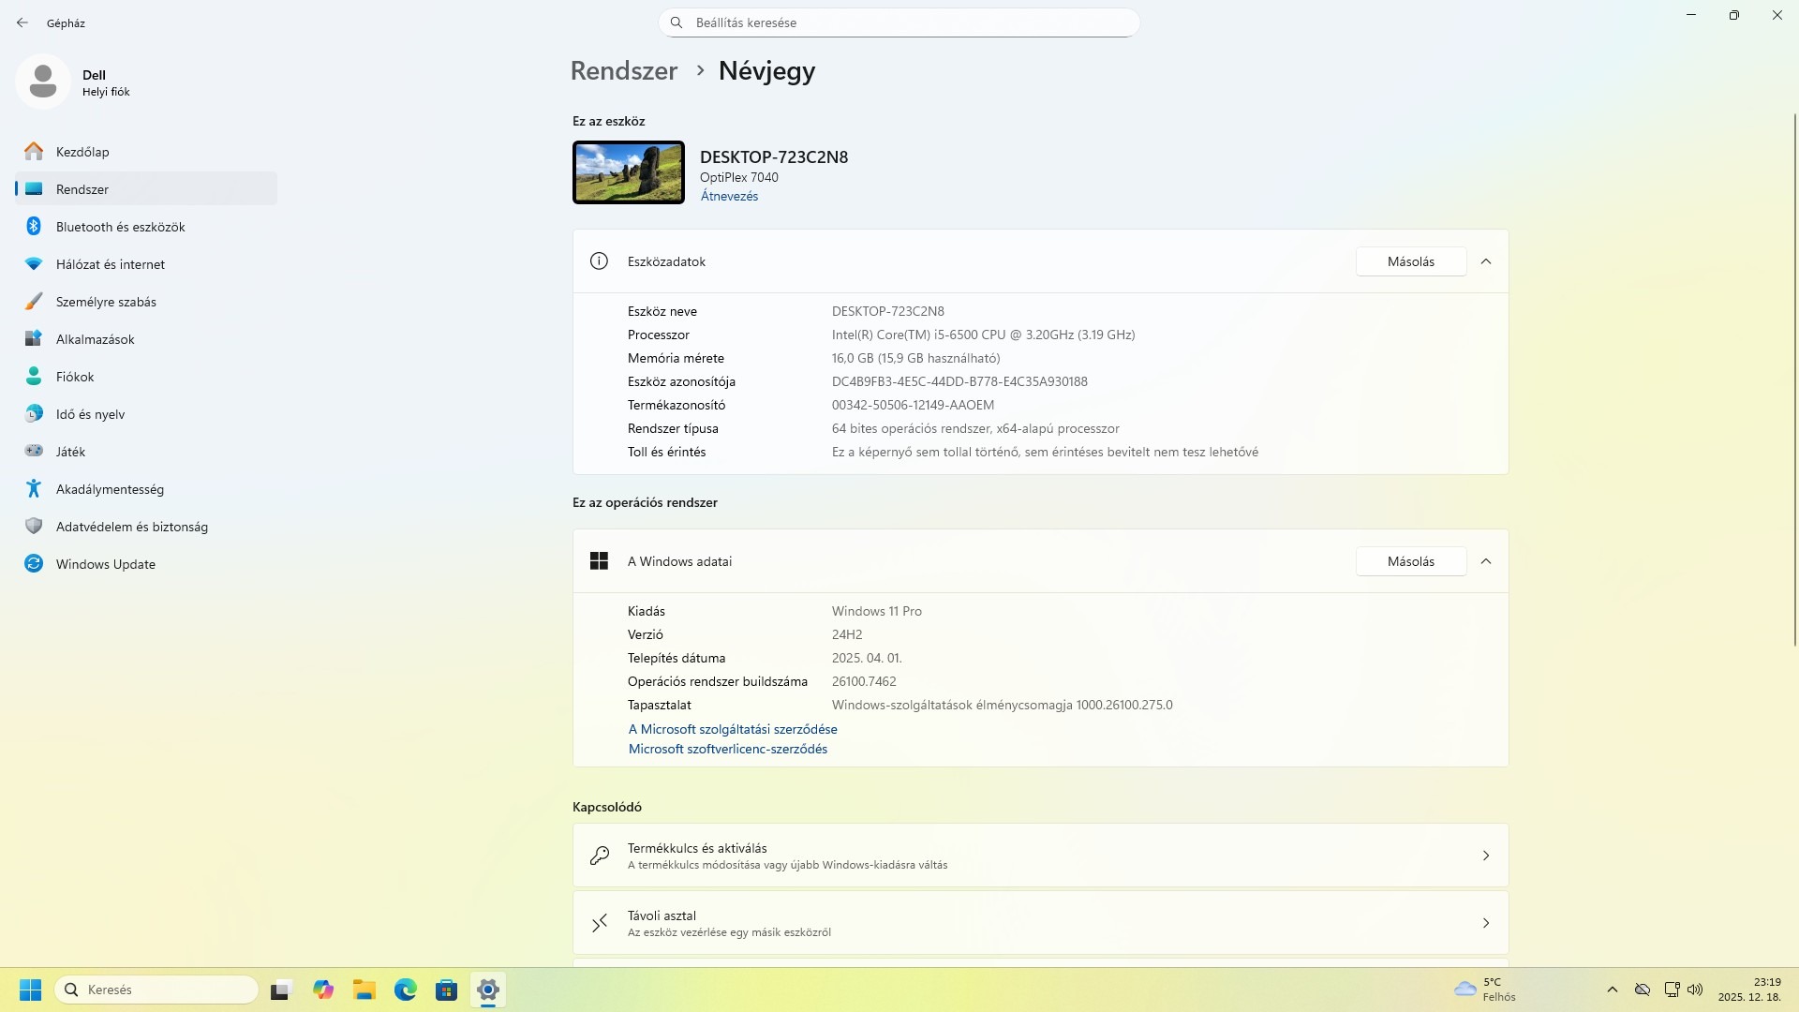Select the Személyre szabás brush icon
Viewport: 1799px width, 1012px height.
34,302
